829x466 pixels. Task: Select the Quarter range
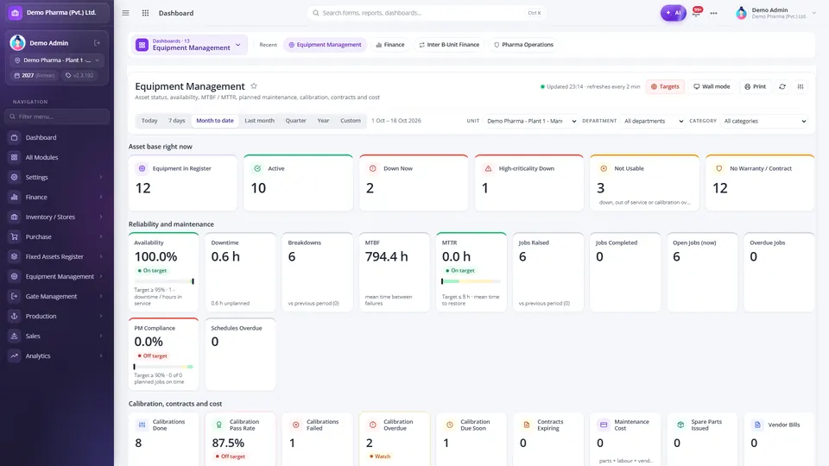pos(295,121)
